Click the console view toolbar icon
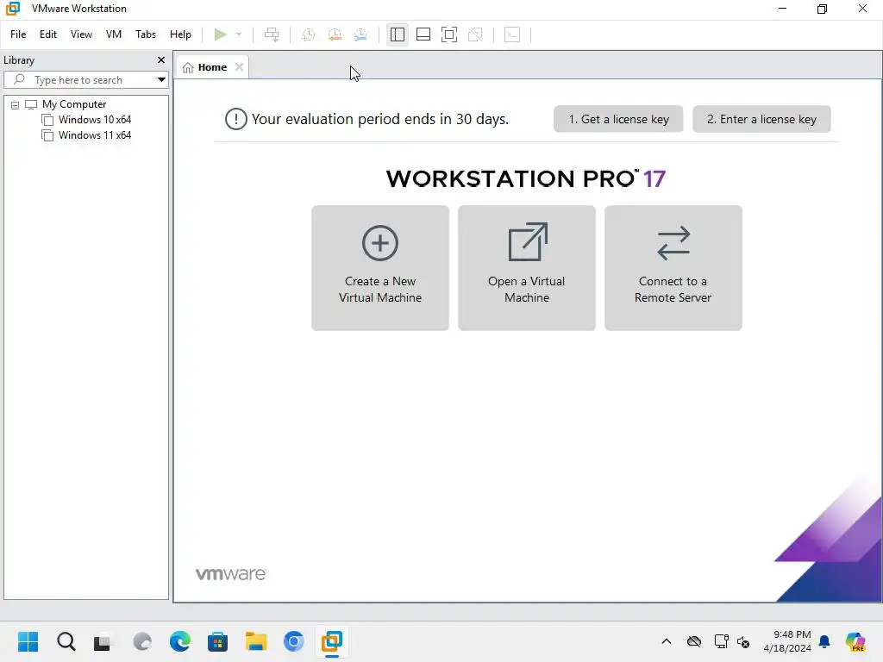Viewport: 883px width, 662px height. [x=512, y=34]
